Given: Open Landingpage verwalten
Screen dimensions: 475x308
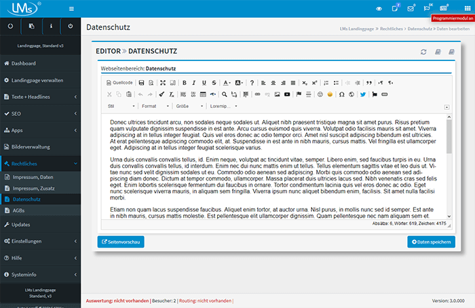Looking at the screenshot, I should pyautogui.click(x=40, y=80).
